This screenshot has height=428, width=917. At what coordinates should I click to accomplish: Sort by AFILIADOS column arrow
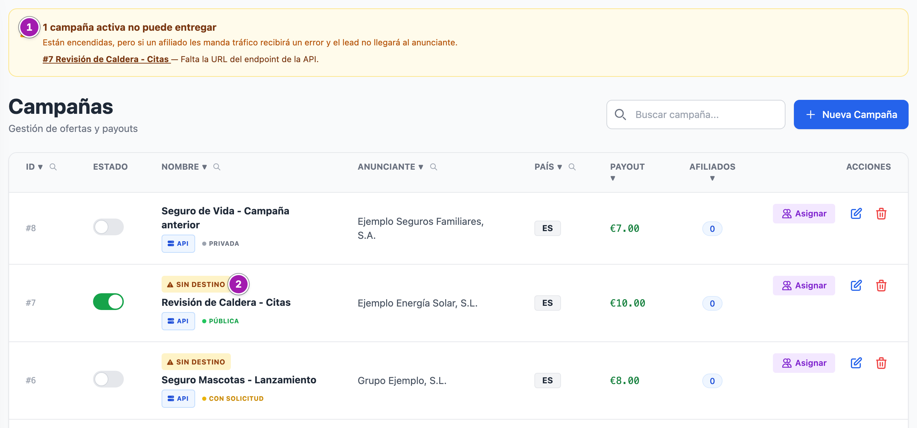click(712, 178)
